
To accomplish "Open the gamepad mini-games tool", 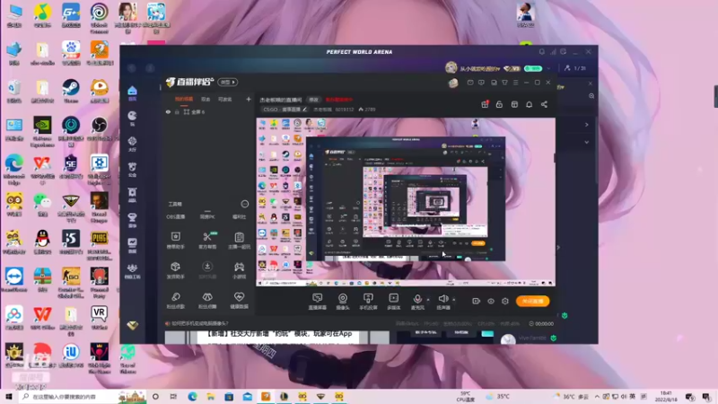I will click(x=239, y=267).
